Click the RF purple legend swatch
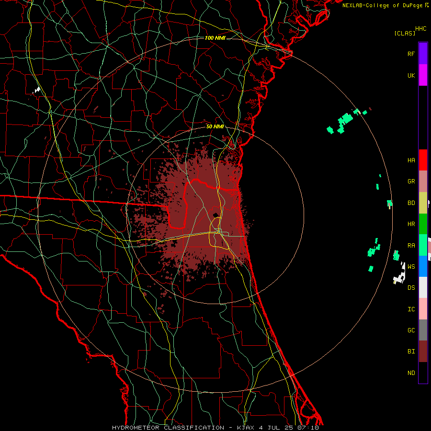 423,53
